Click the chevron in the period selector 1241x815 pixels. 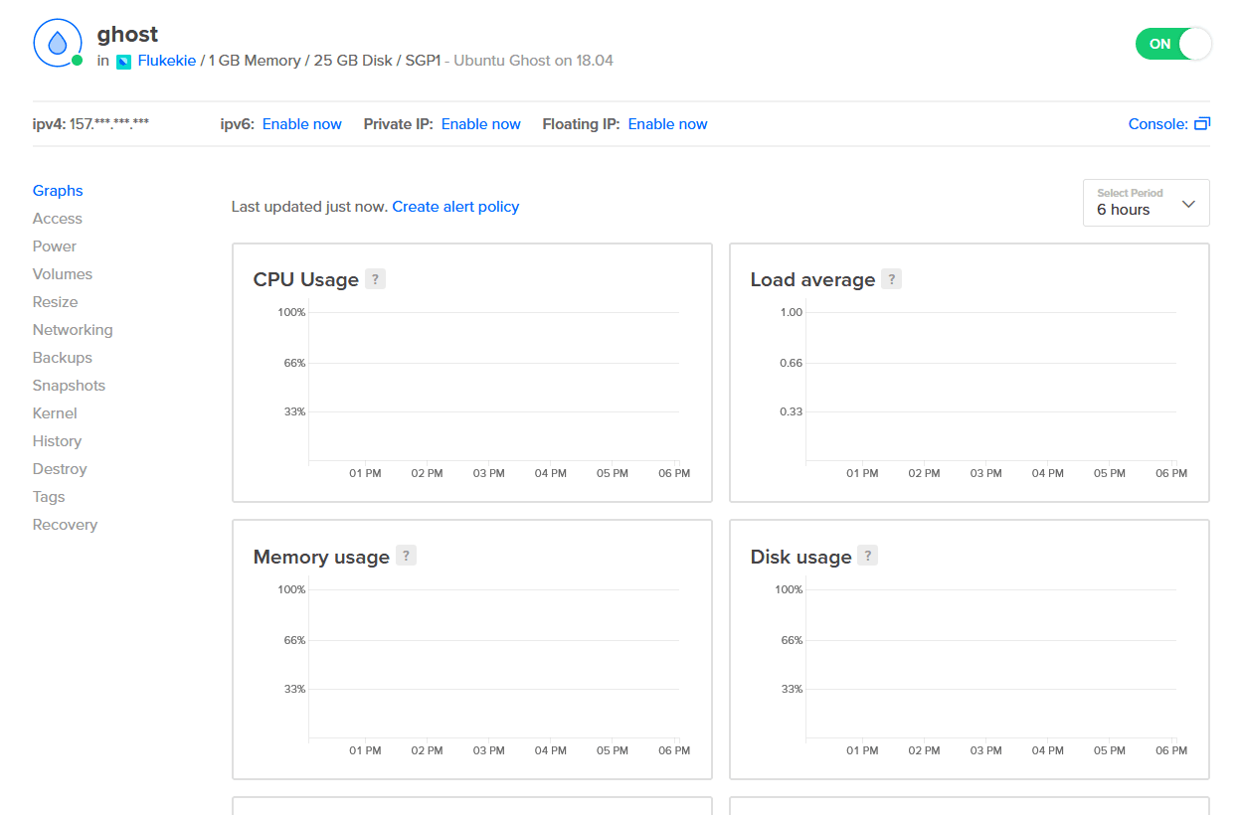tap(1188, 204)
